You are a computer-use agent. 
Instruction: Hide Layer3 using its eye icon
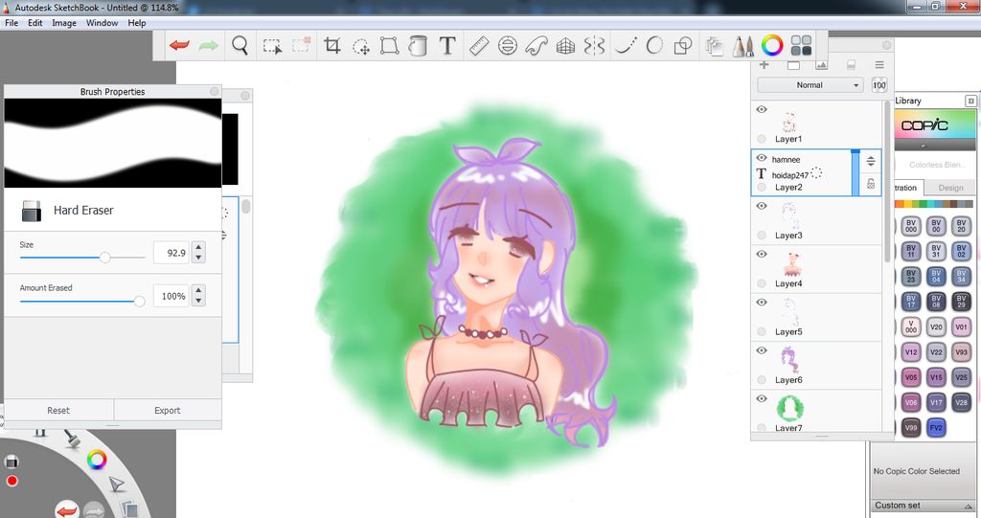pyautogui.click(x=762, y=205)
